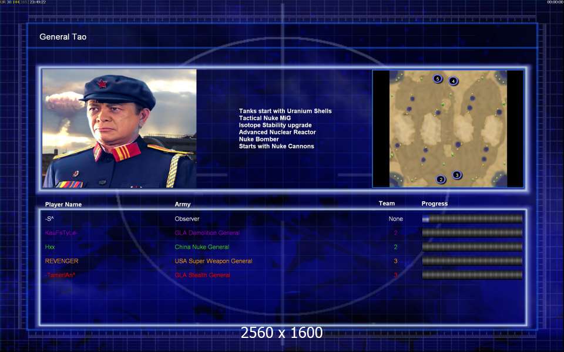Click the USA Super Weapon General progress bar

point(472,260)
